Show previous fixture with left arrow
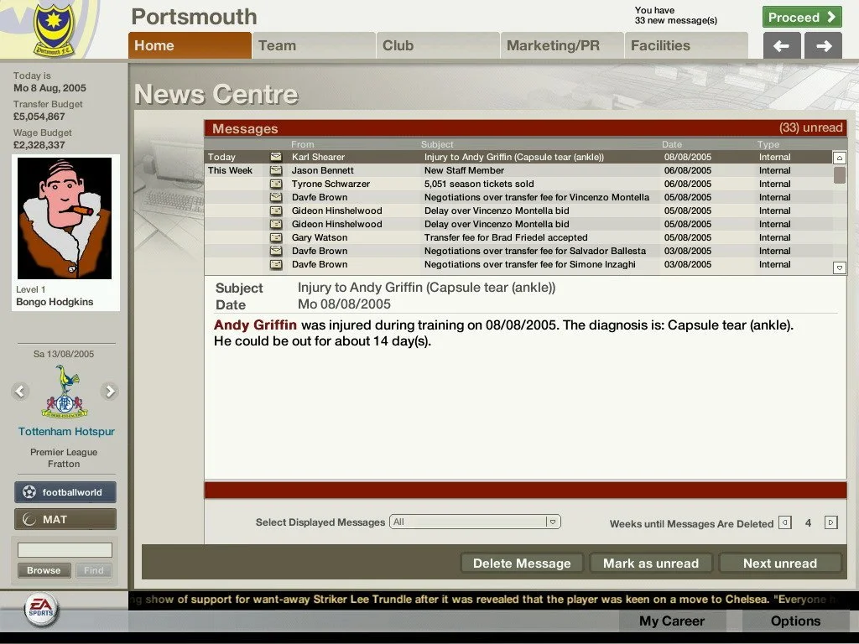Image resolution: width=859 pixels, height=644 pixels. 21,391
